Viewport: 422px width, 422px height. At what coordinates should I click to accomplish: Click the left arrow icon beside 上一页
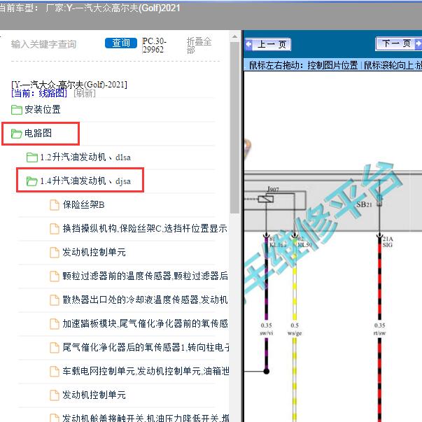(249, 44)
